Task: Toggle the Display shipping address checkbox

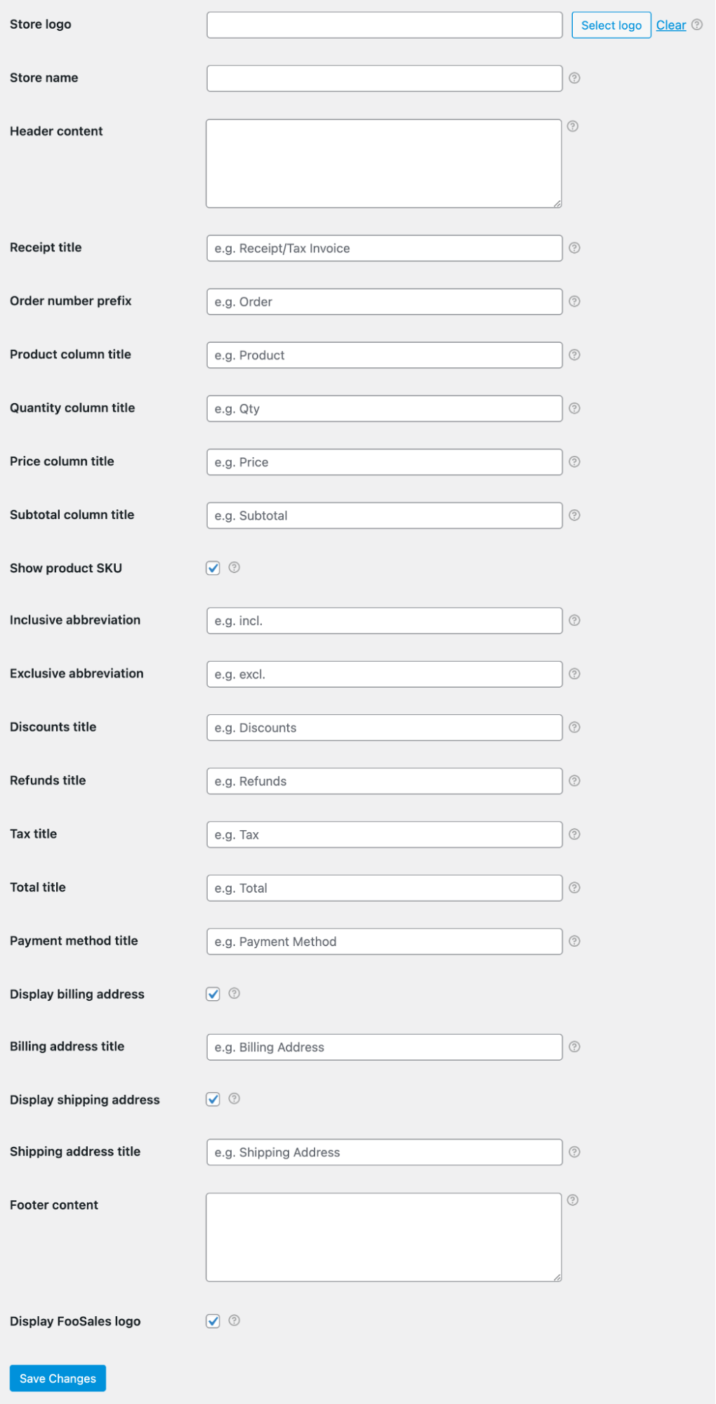Action: coord(213,1099)
